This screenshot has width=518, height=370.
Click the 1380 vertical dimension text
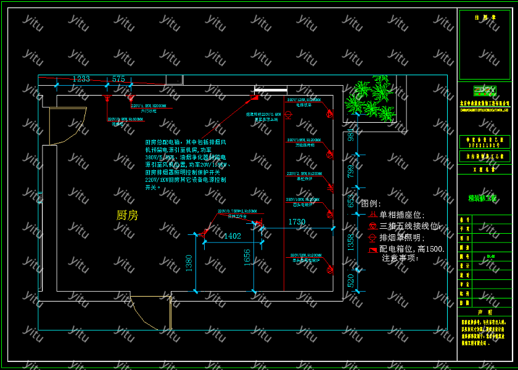pyautogui.click(x=189, y=263)
